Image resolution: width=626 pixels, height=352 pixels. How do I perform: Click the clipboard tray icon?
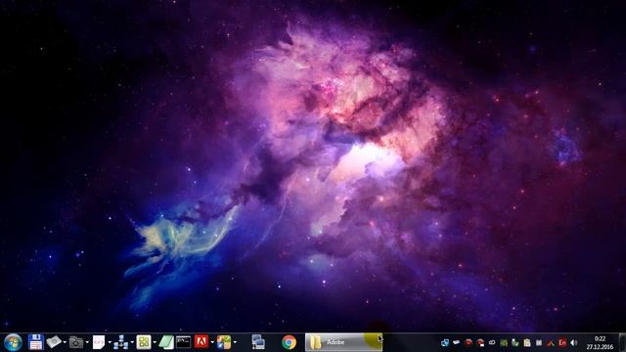point(527,342)
